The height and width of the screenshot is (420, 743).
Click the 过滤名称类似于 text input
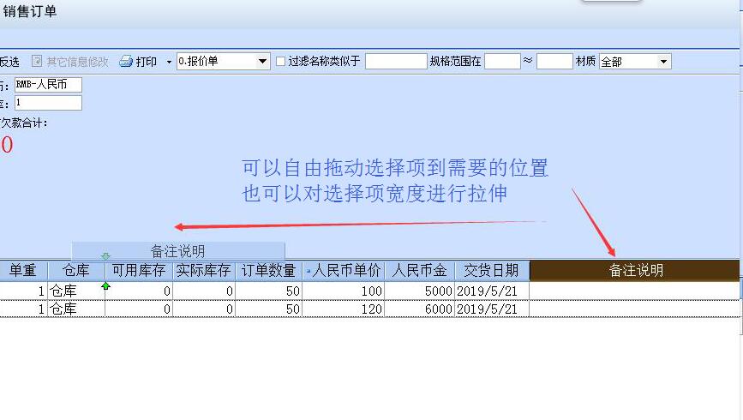pyautogui.click(x=396, y=61)
